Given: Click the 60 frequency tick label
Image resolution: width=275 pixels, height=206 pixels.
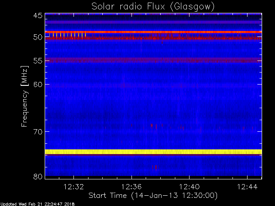Looking at the screenshot, I should 38,84.
